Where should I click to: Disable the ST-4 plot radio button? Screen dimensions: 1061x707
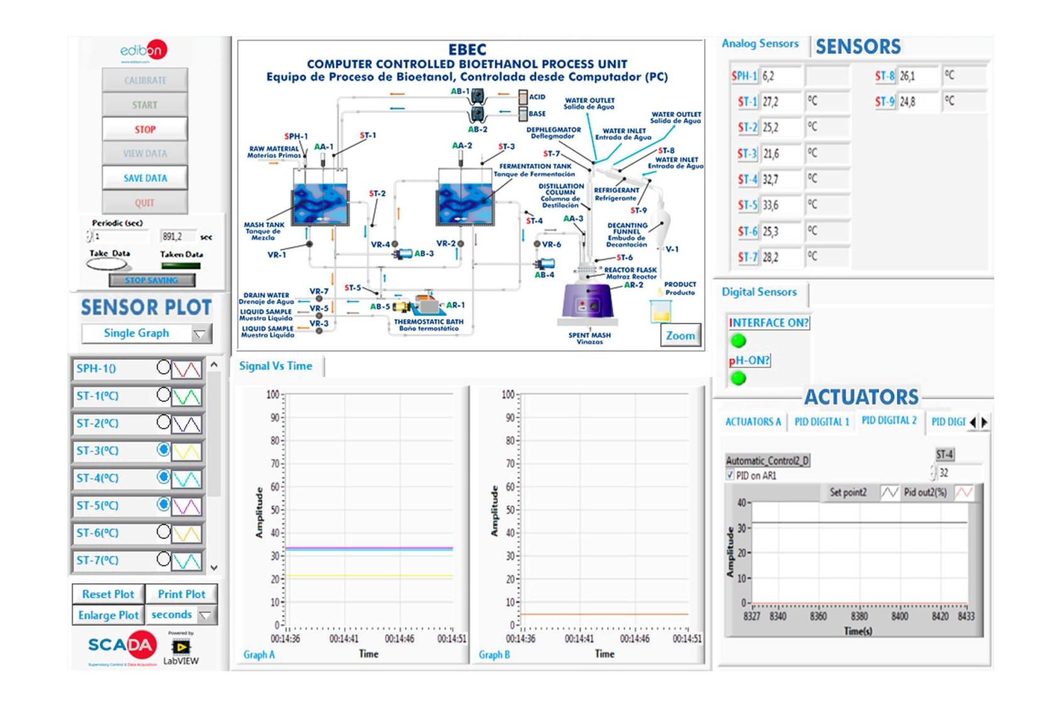click(163, 477)
